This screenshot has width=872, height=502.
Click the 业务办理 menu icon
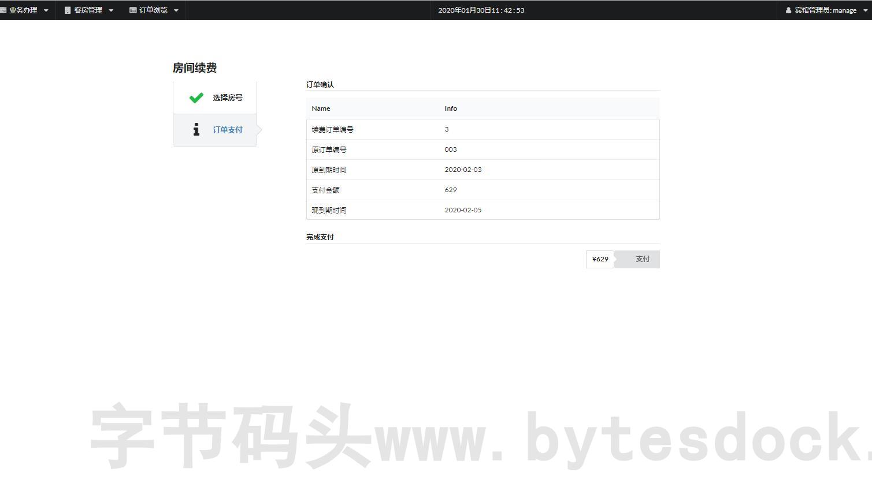pos(3,10)
